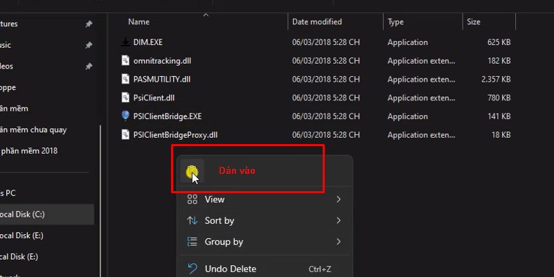The width and height of the screenshot is (554, 277).
Task: Toggle sort chevron above Name column
Action: coord(206,14)
